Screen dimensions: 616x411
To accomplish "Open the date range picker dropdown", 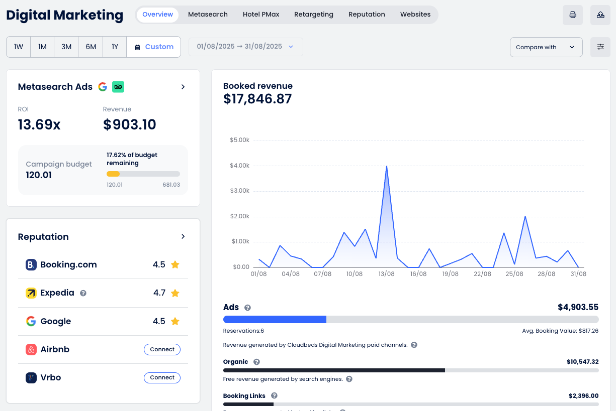I will pos(245,47).
